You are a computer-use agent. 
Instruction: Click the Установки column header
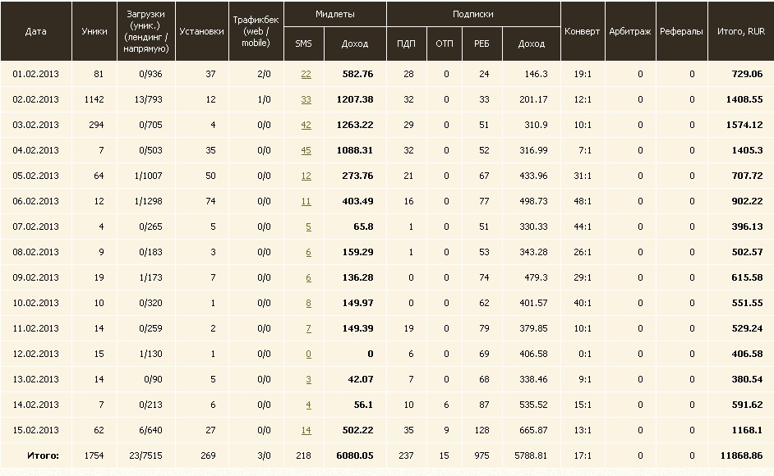point(202,31)
